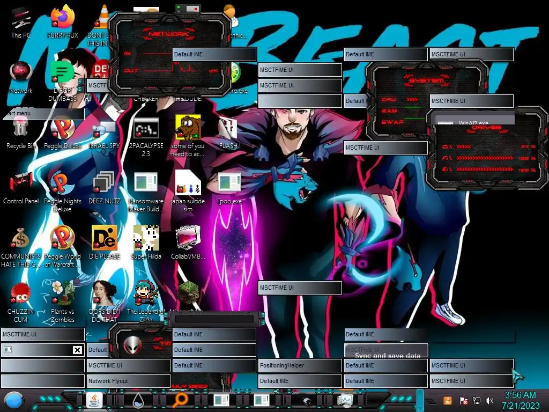549x412 pixels.
Task: Click the DRIVES gadget title
Action: click(x=486, y=128)
